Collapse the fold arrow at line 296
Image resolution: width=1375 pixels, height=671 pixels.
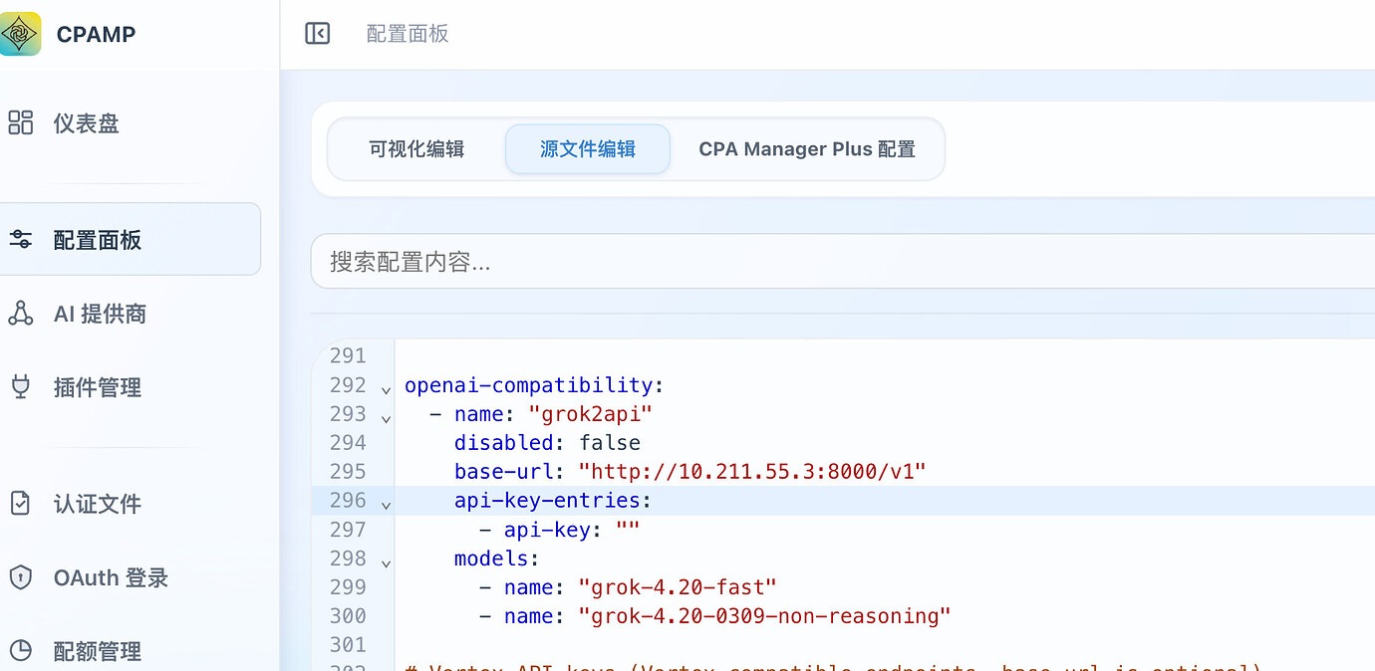pos(386,504)
